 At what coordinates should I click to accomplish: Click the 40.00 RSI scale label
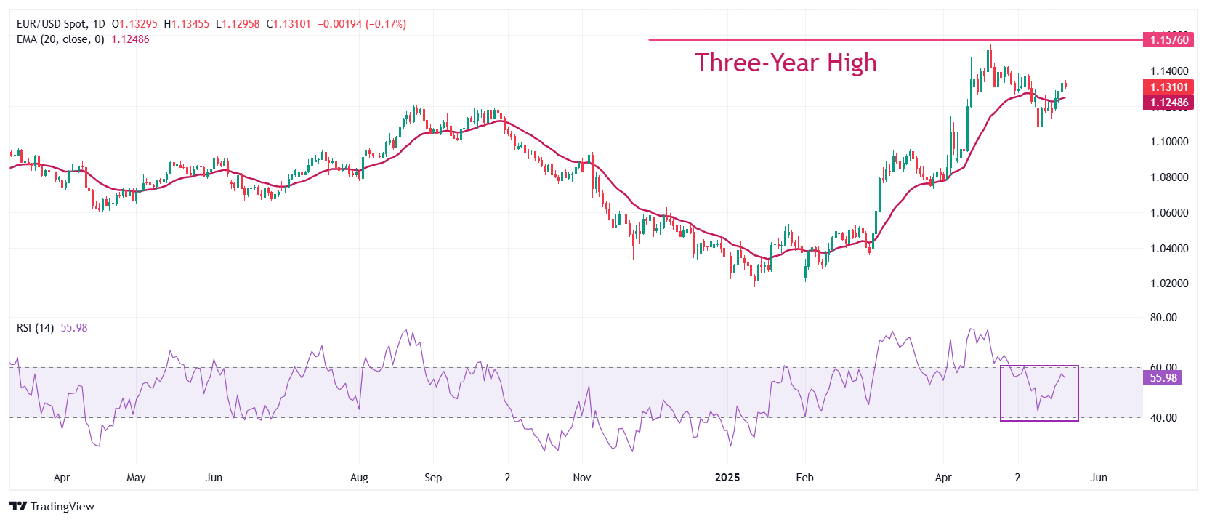pyautogui.click(x=1163, y=418)
